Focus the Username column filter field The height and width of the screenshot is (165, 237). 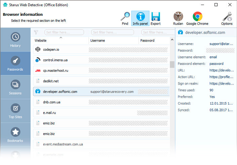pyautogui.click(x=113, y=32)
